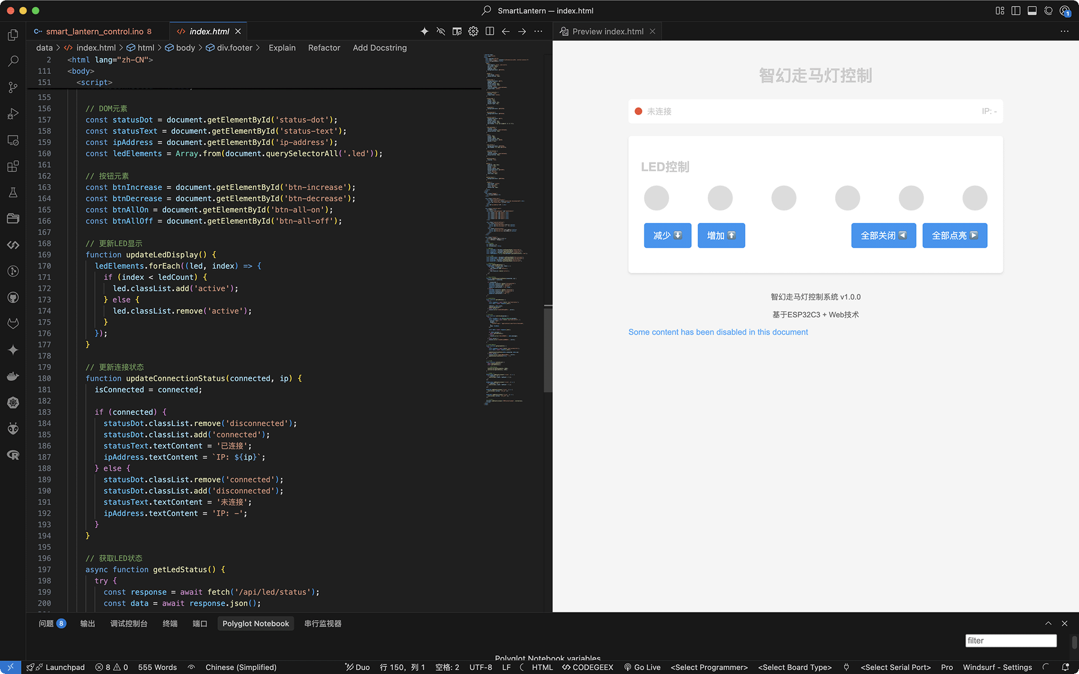Open the Search view in activity bar
Screen dimensions: 1079x674
coord(13,61)
